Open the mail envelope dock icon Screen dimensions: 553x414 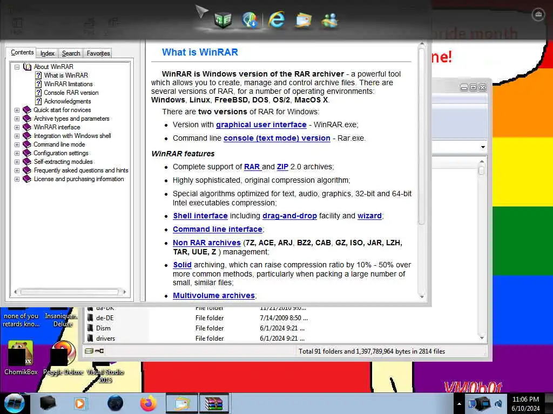coord(304,20)
